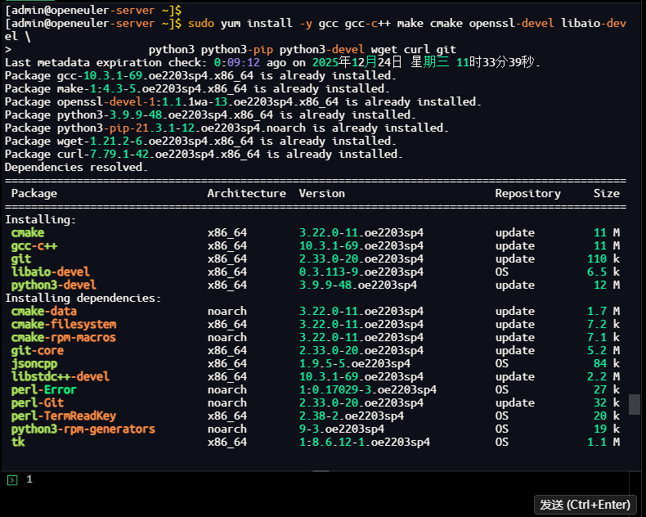Screen dimensions: 646x517
Task: Click the perl-TermReadKey dependency entry
Action: click(x=64, y=416)
